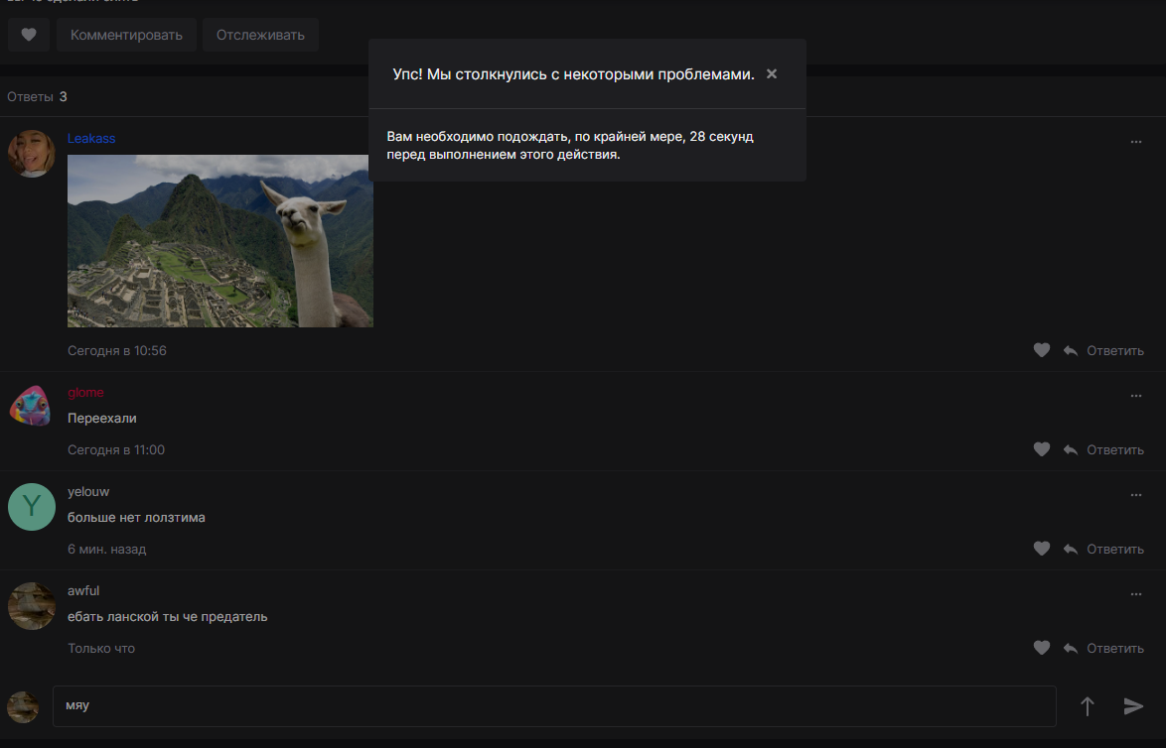Open the llama image thumbnail
Image resolution: width=1166 pixels, height=748 pixels.
pyautogui.click(x=220, y=240)
